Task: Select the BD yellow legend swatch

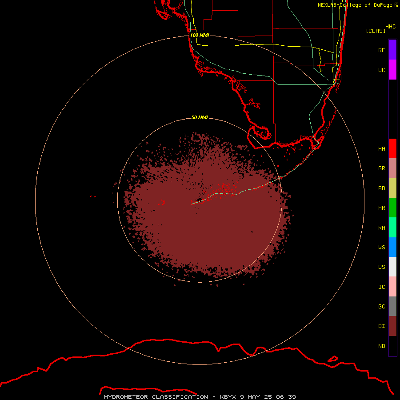Action: click(392, 188)
